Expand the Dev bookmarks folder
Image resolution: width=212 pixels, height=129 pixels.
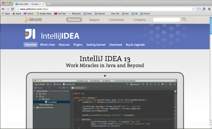click(x=125, y=13)
